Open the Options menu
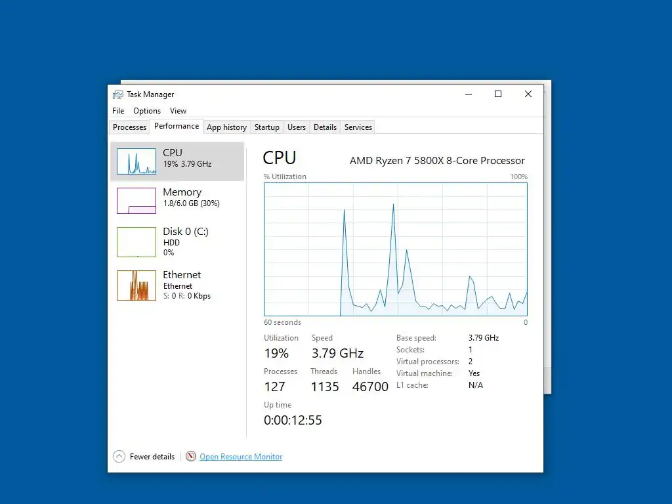Screen dimensions: 672x504 pyautogui.click(x=147, y=110)
